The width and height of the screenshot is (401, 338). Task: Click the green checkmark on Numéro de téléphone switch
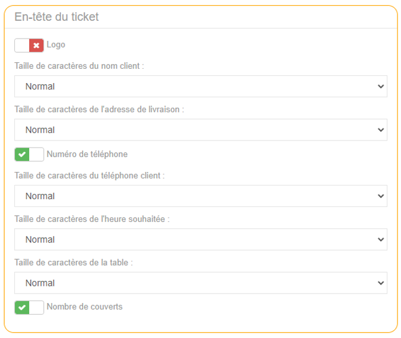[x=22, y=155]
